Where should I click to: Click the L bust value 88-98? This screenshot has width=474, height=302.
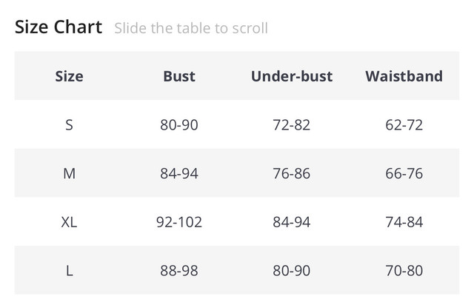(x=179, y=271)
